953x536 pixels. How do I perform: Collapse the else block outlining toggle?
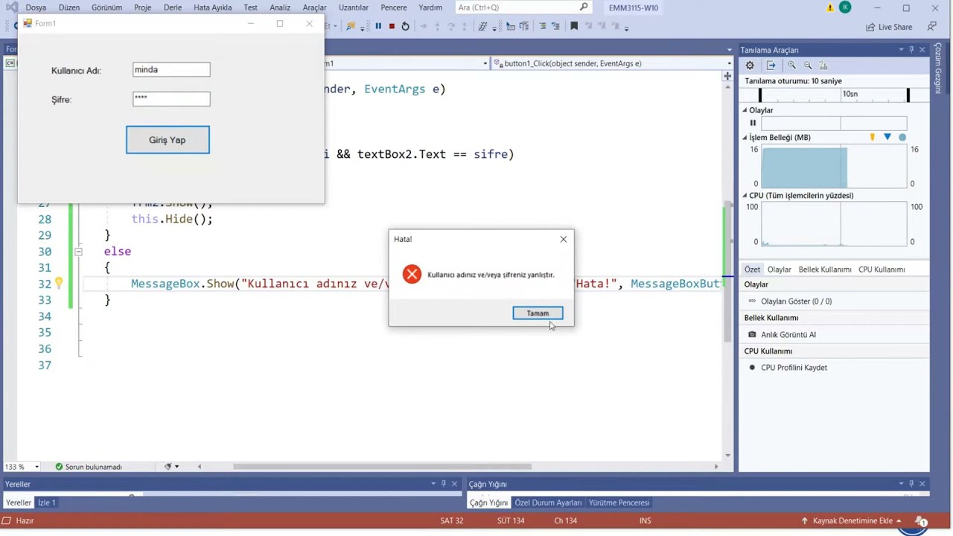pyautogui.click(x=78, y=252)
